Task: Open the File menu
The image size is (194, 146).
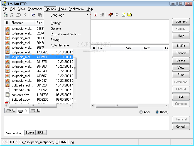Action: (x=5, y=9)
